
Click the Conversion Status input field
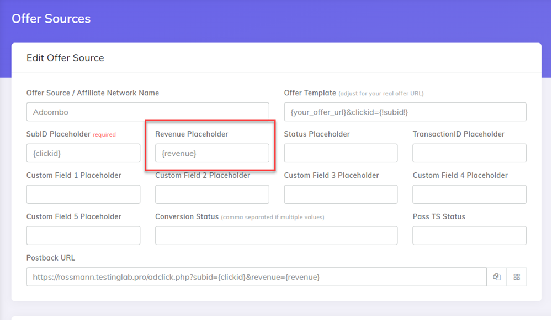click(x=276, y=235)
